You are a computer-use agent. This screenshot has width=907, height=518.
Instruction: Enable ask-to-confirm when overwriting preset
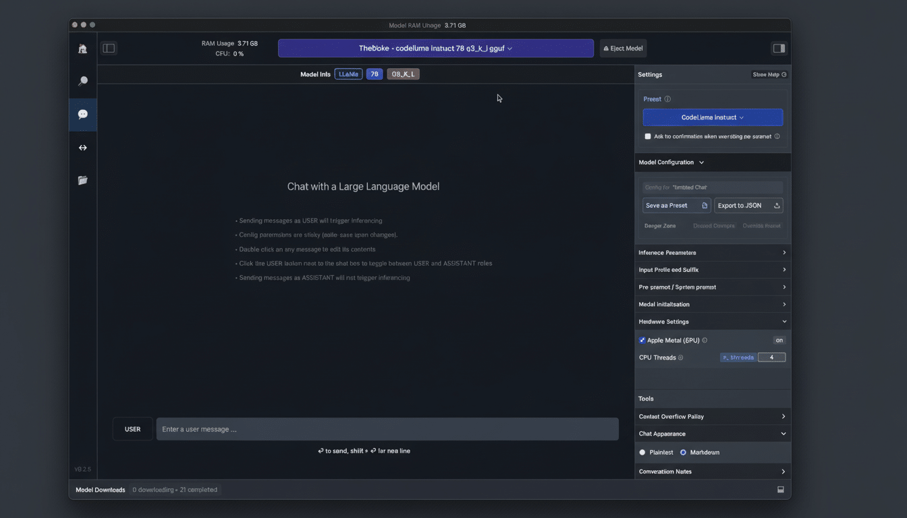[647, 136]
